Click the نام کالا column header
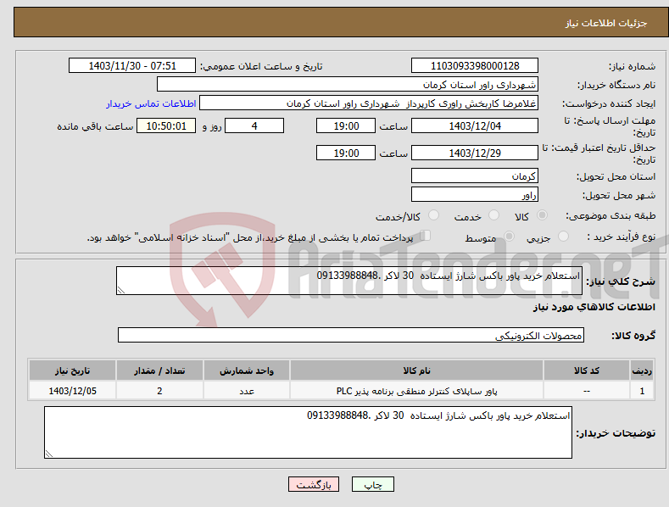This screenshot has height=507, width=669. point(416,370)
